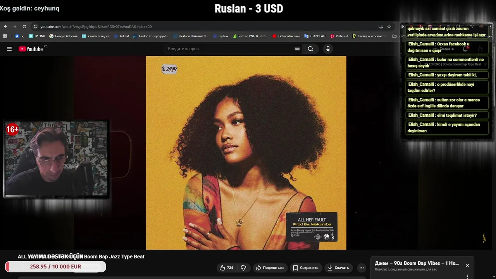Screen dimensions: 496x279
Task: Open the on-screen keyboard icon in search
Action: (x=297, y=49)
